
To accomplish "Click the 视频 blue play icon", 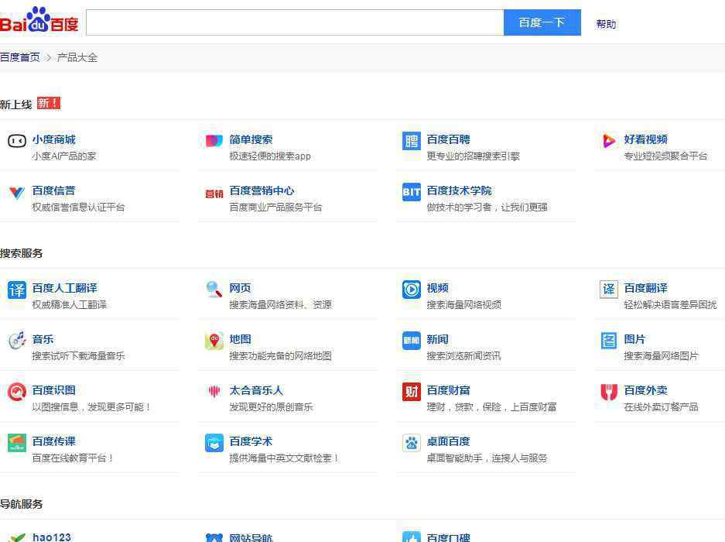I will point(412,290).
